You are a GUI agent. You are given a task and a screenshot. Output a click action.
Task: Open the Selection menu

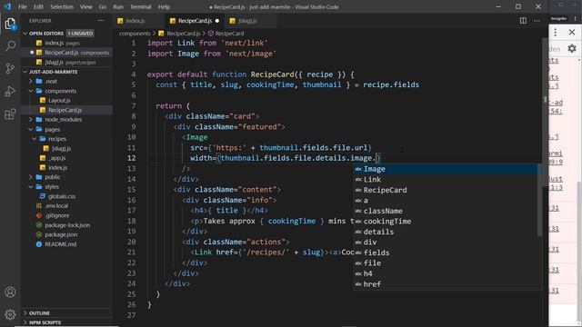pos(62,6)
